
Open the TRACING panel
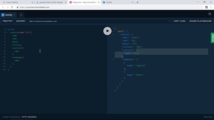[x=208, y=117]
